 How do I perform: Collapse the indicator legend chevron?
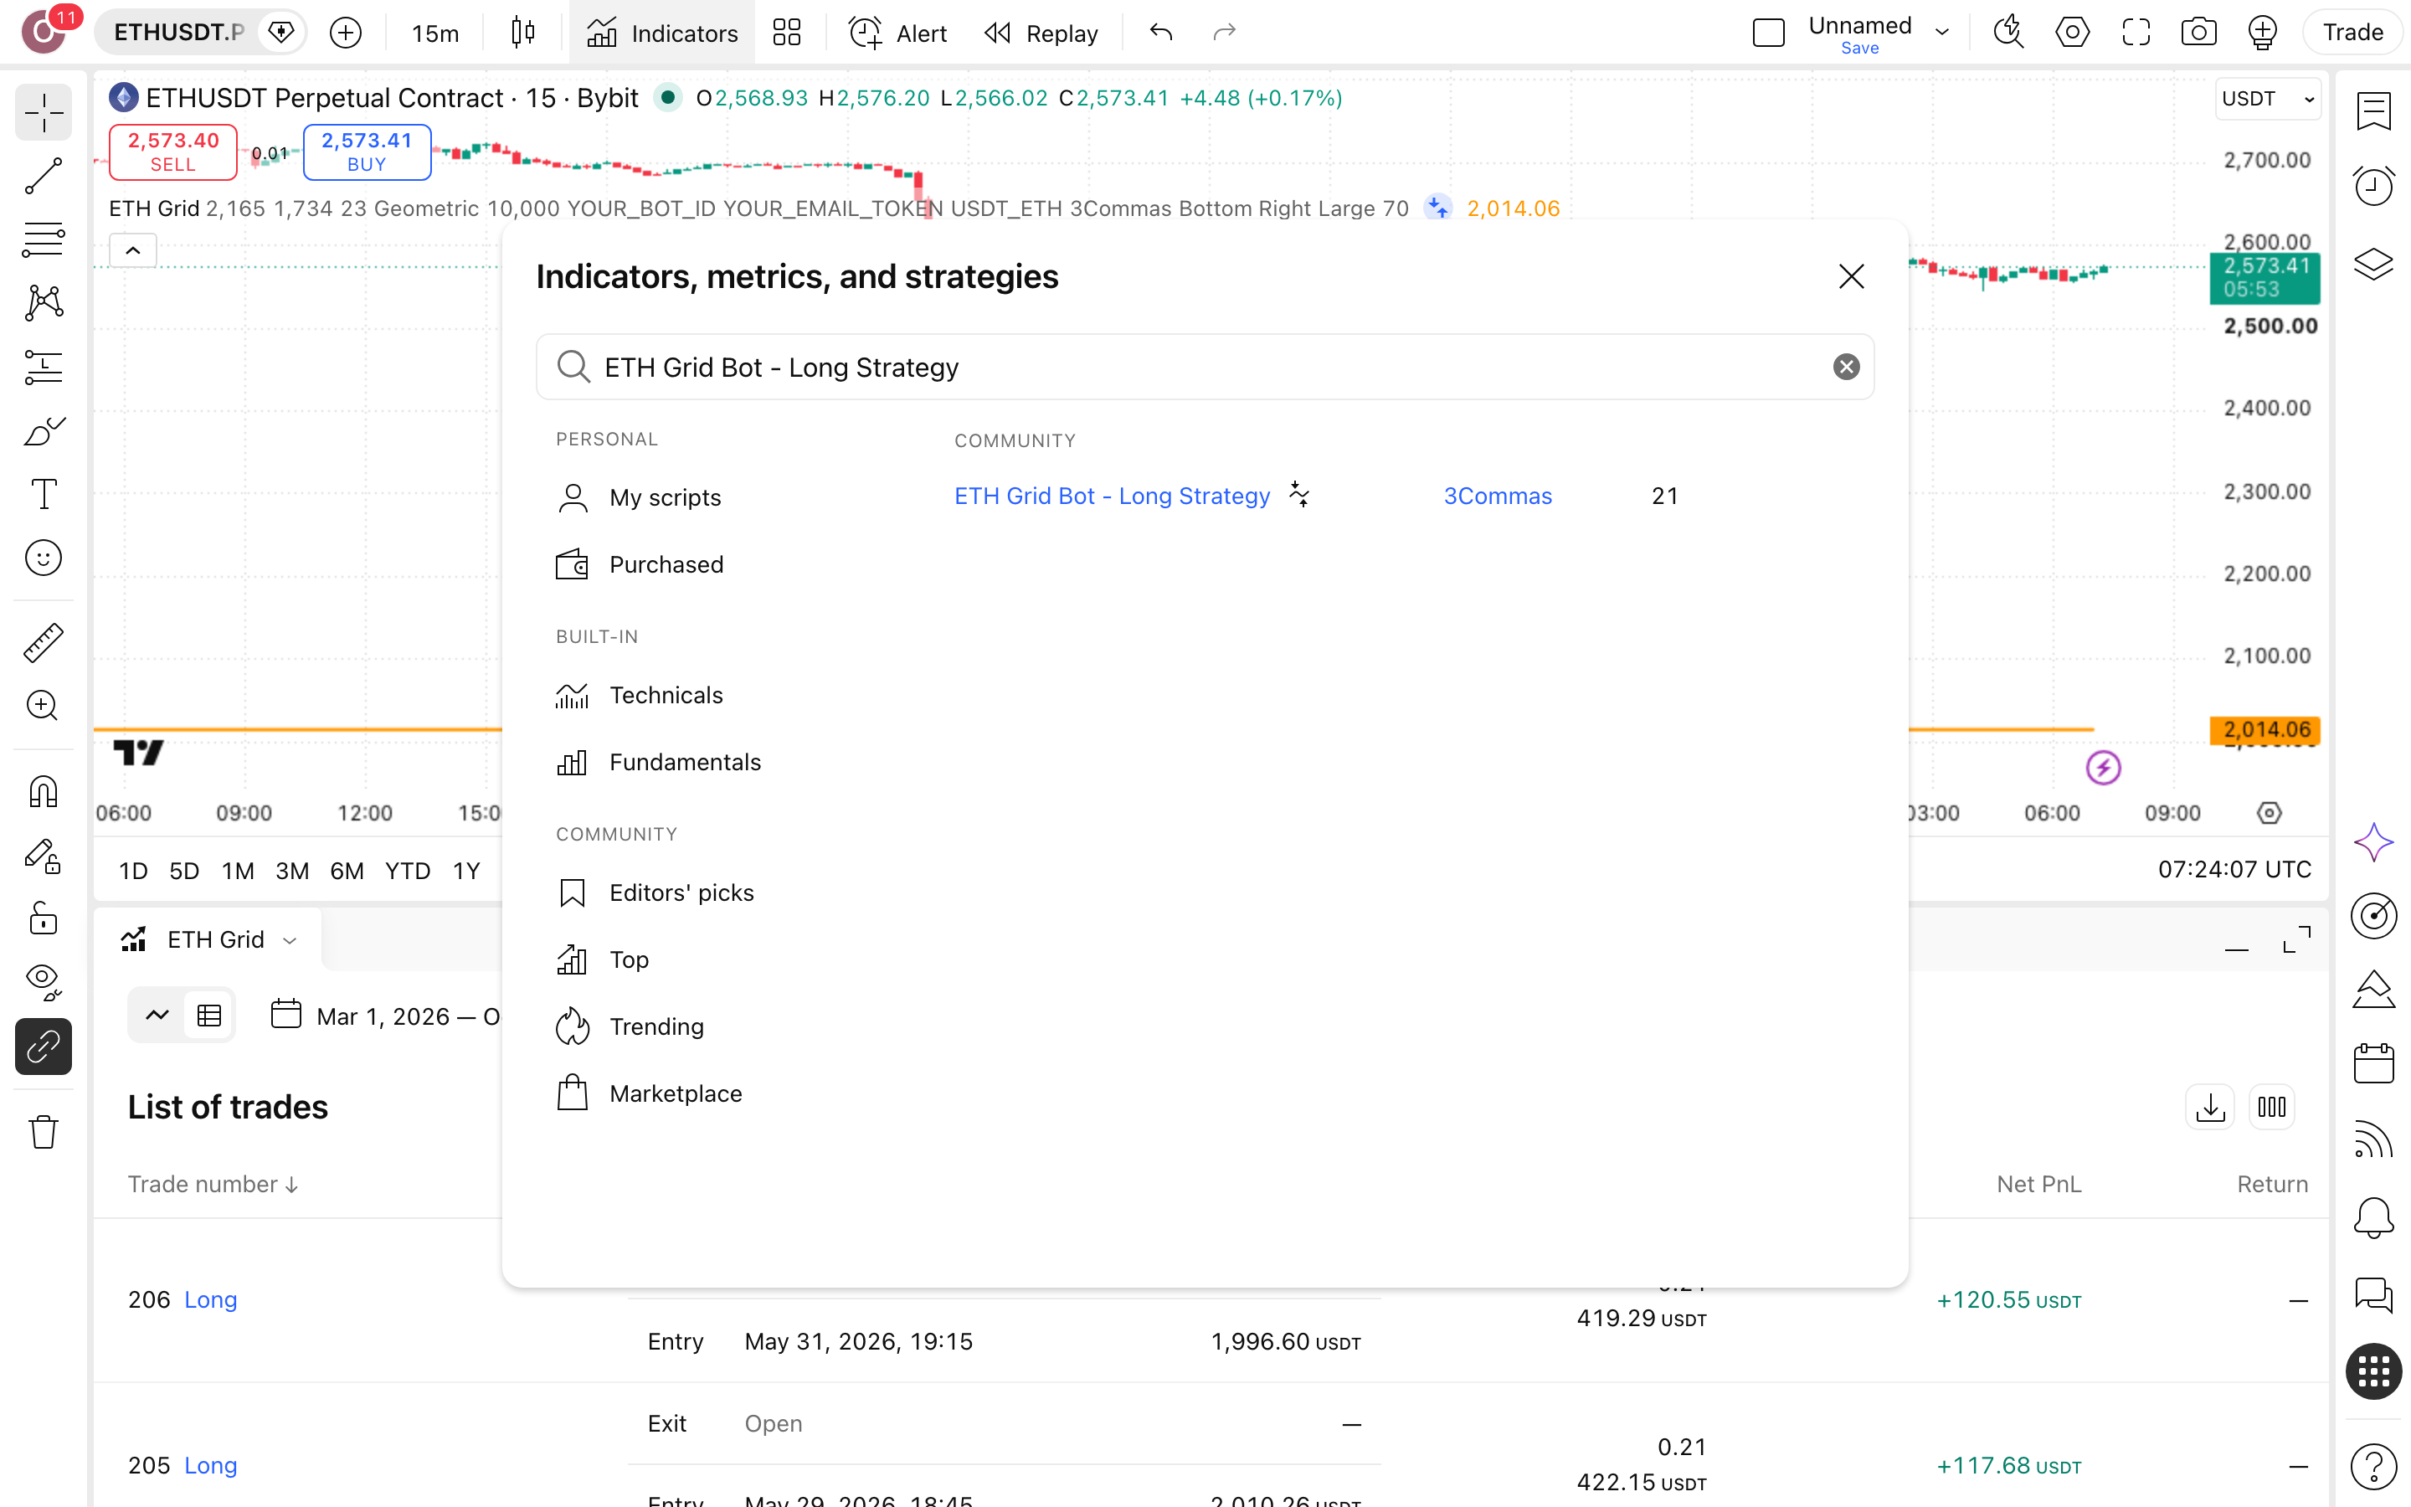pos(132,250)
